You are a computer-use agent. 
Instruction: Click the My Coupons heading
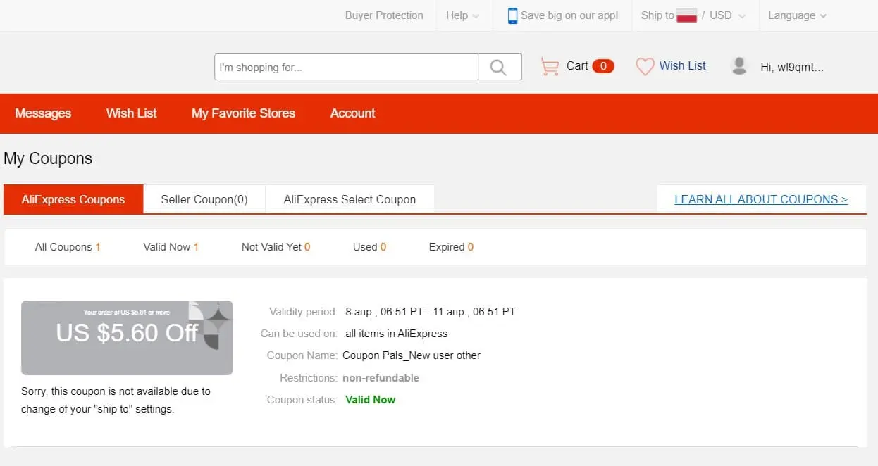tap(48, 158)
